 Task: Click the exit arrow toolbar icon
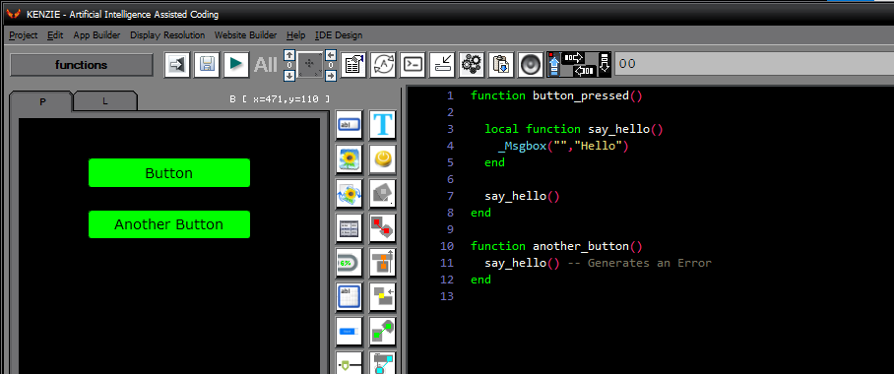(177, 64)
